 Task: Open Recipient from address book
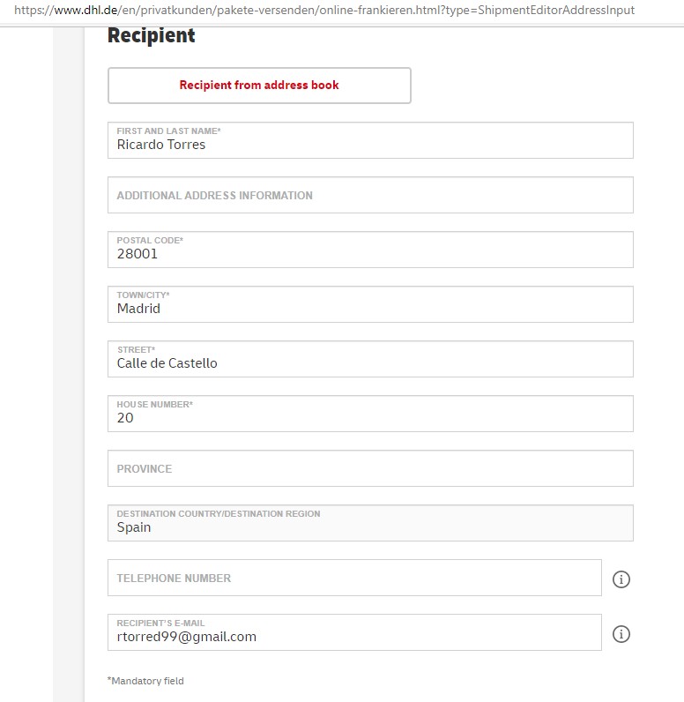point(259,86)
